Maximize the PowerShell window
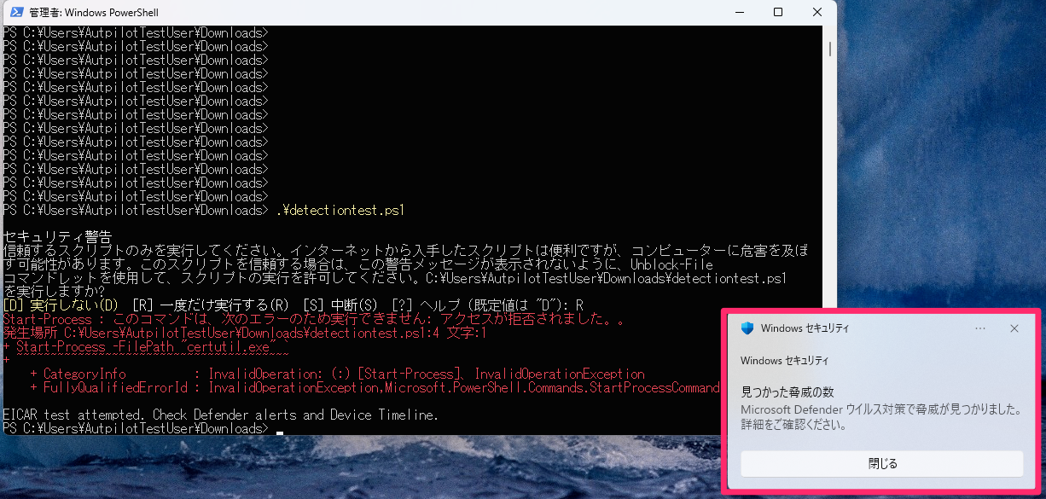1046x499 pixels. pos(778,13)
